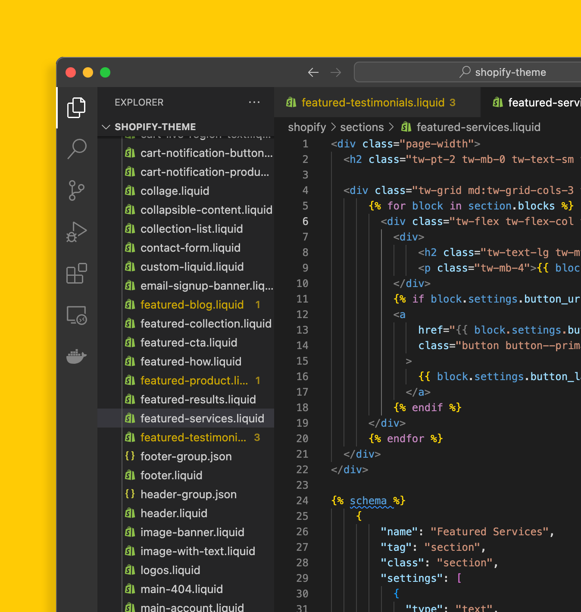Open image-with-text.liquid file

186,551
